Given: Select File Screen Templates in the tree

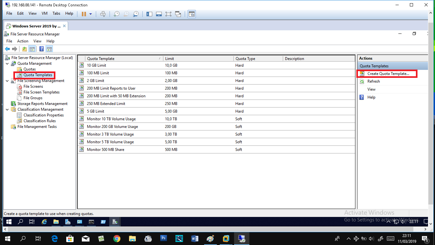Looking at the screenshot, I should [41, 92].
